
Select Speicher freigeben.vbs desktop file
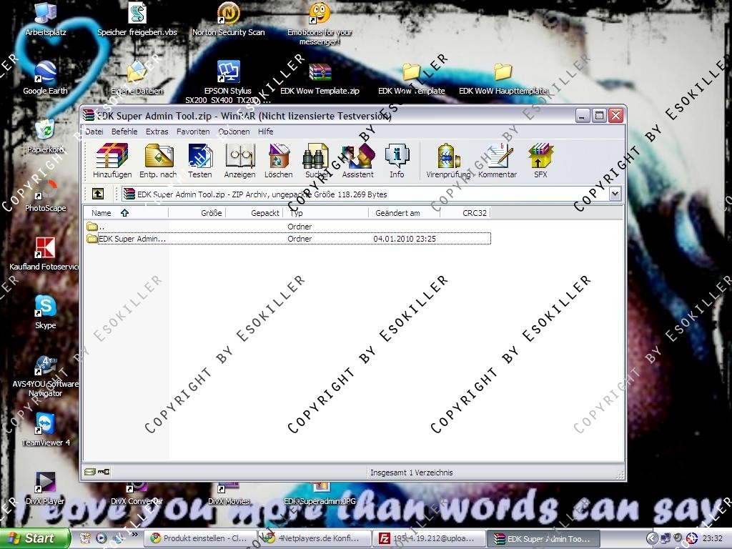(x=137, y=19)
